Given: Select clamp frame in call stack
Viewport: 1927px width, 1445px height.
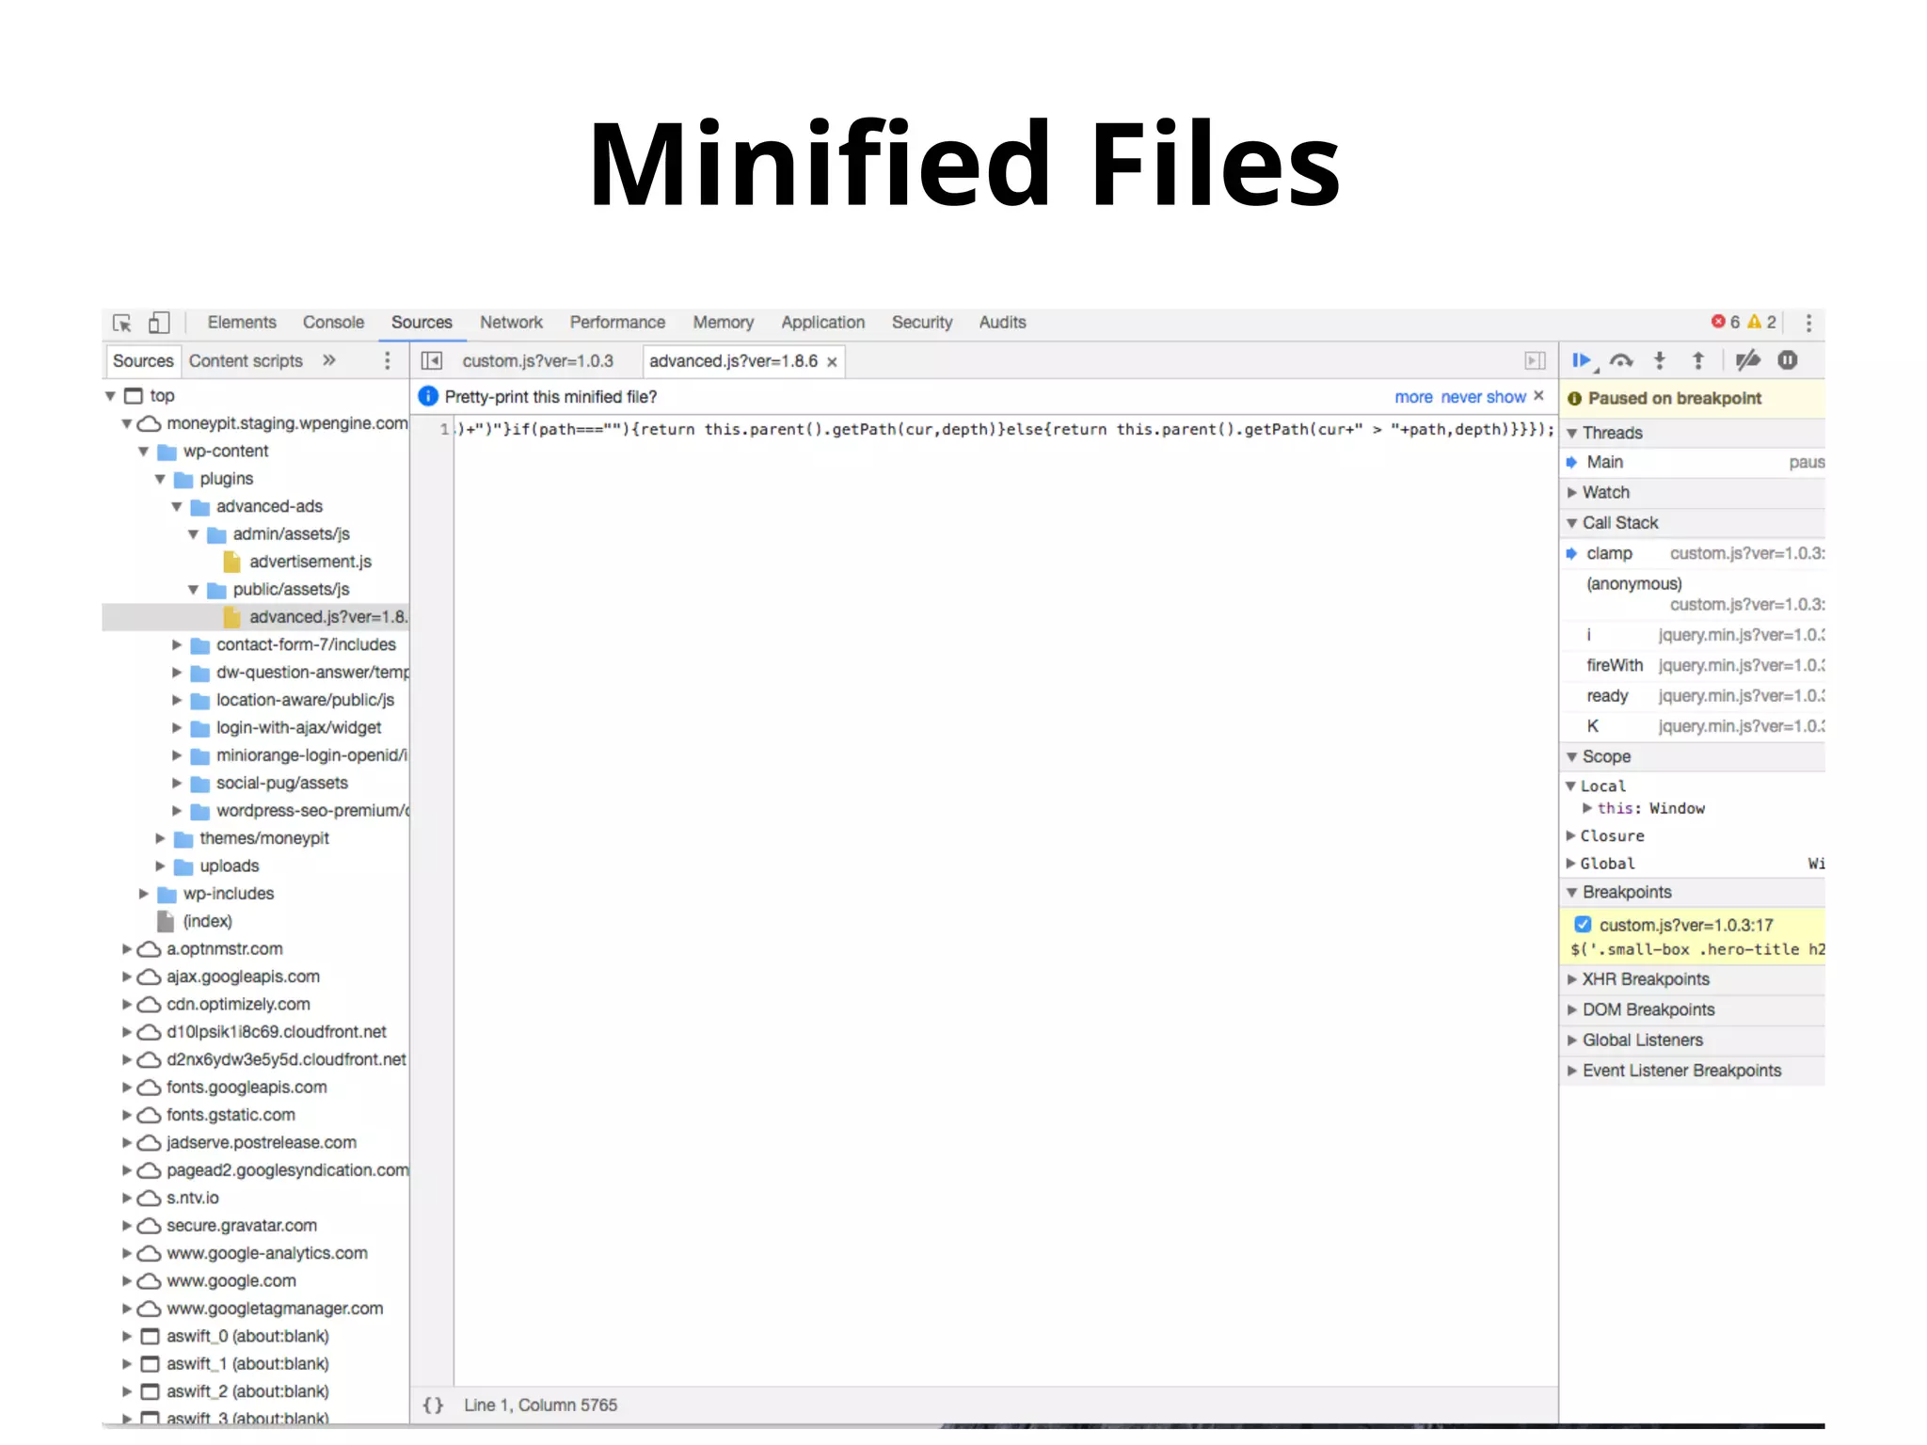Looking at the screenshot, I should (1694, 553).
